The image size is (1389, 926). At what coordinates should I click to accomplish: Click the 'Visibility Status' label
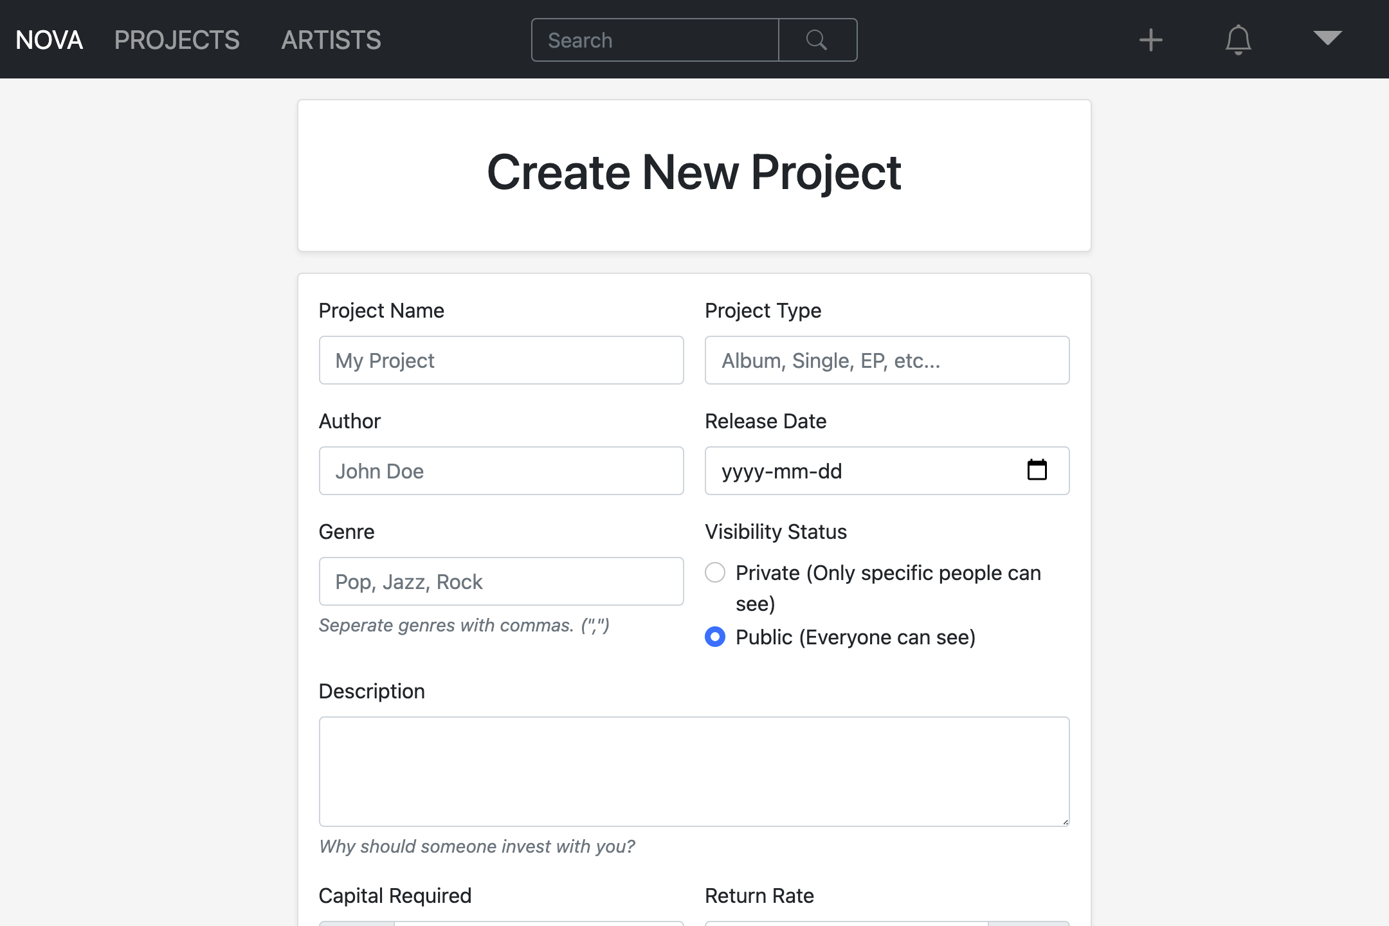click(776, 532)
